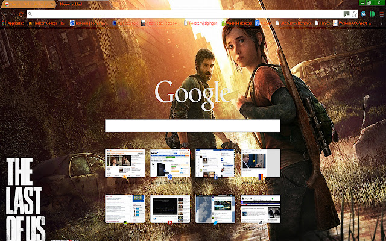The width and height of the screenshot is (386, 241).
Task: Open the Facebook most-visited thumbnail
Action: (x=215, y=163)
